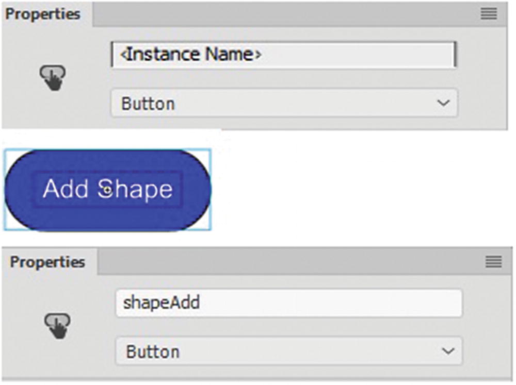Image resolution: width=516 pixels, height=385 pixels.
Task: Click the chevron arrow under Instance Name field
Action: coord(443,103)
